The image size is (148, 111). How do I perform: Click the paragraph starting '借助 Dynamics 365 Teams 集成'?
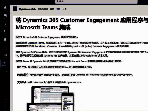click(82, 54)
